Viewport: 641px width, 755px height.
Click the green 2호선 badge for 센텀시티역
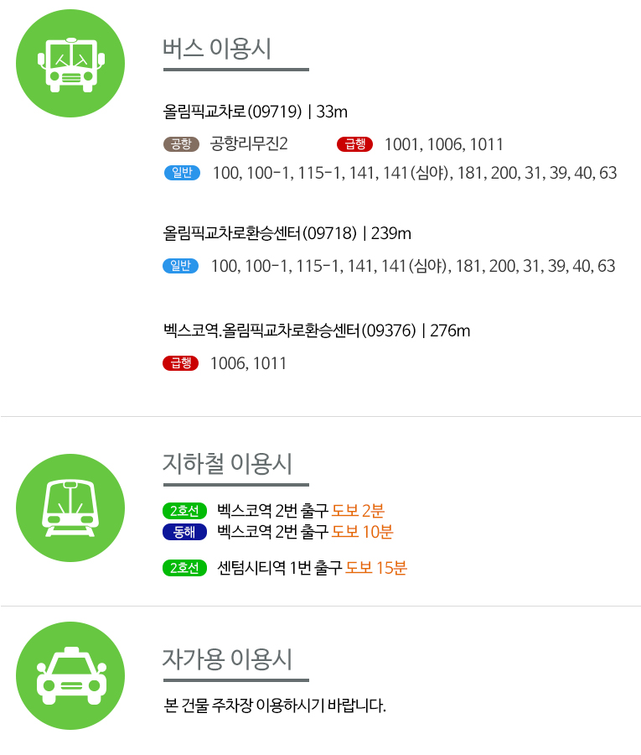point(184,568)
